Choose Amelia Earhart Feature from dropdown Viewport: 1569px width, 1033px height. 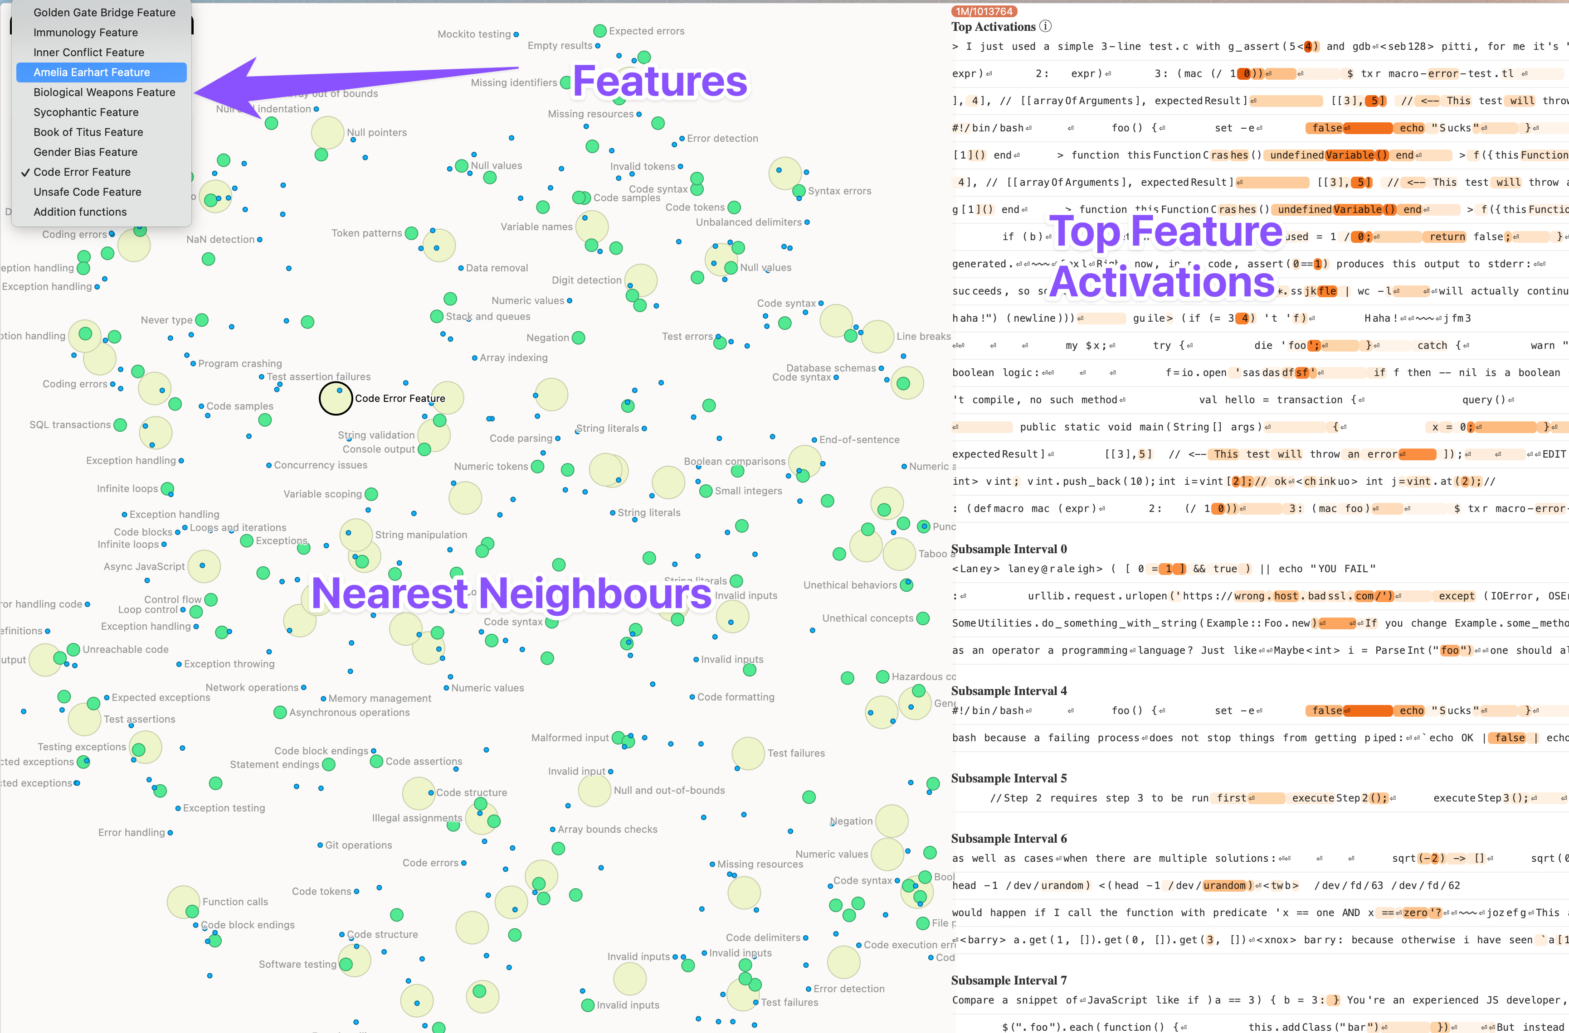[92, 72]
